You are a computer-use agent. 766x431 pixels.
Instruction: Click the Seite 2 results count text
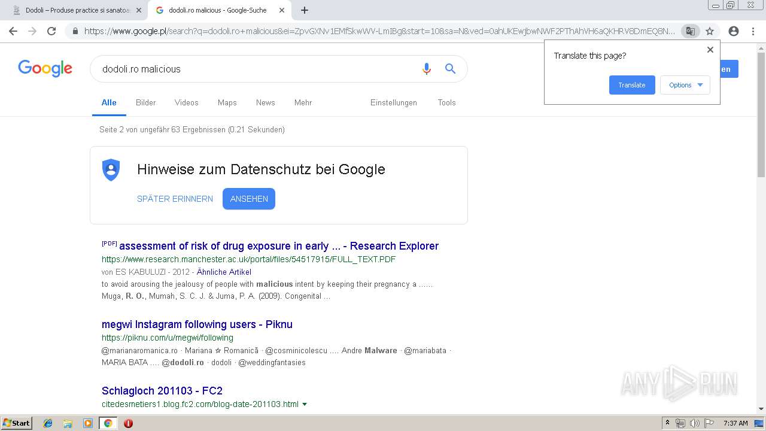(x=192, y=130)
